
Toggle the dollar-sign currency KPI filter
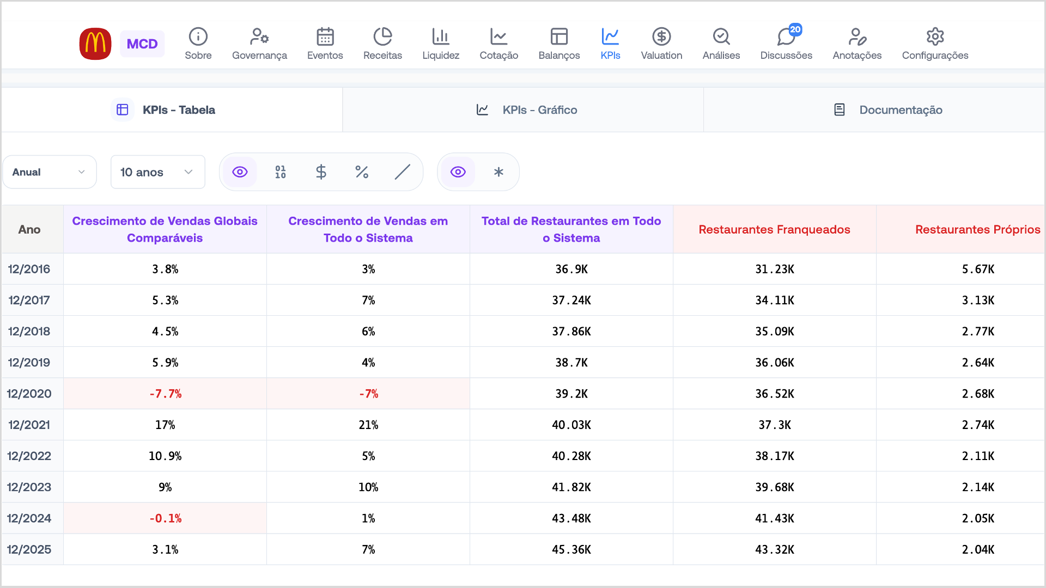[x=321, y=172]
